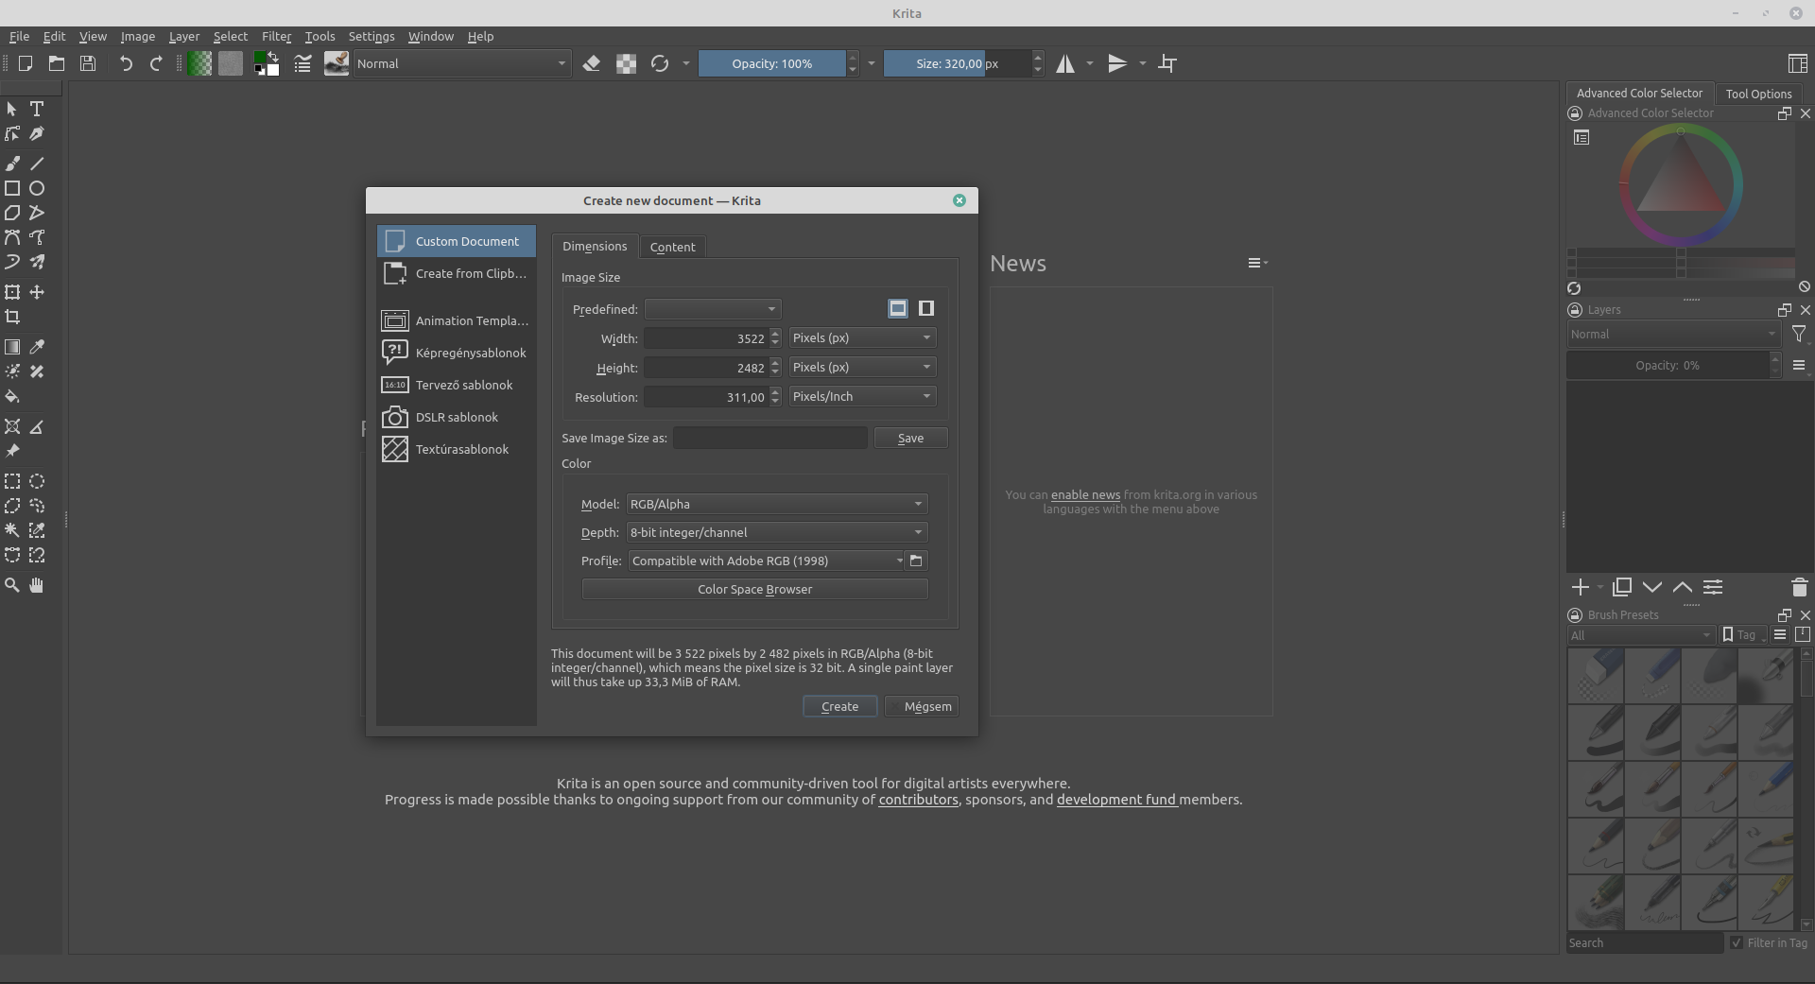Image resolution: width=1815 pixels, height=984 pixels.
Task: Open the brush settings editor icon
Action: pyautogui.click(x=302, y=63)
